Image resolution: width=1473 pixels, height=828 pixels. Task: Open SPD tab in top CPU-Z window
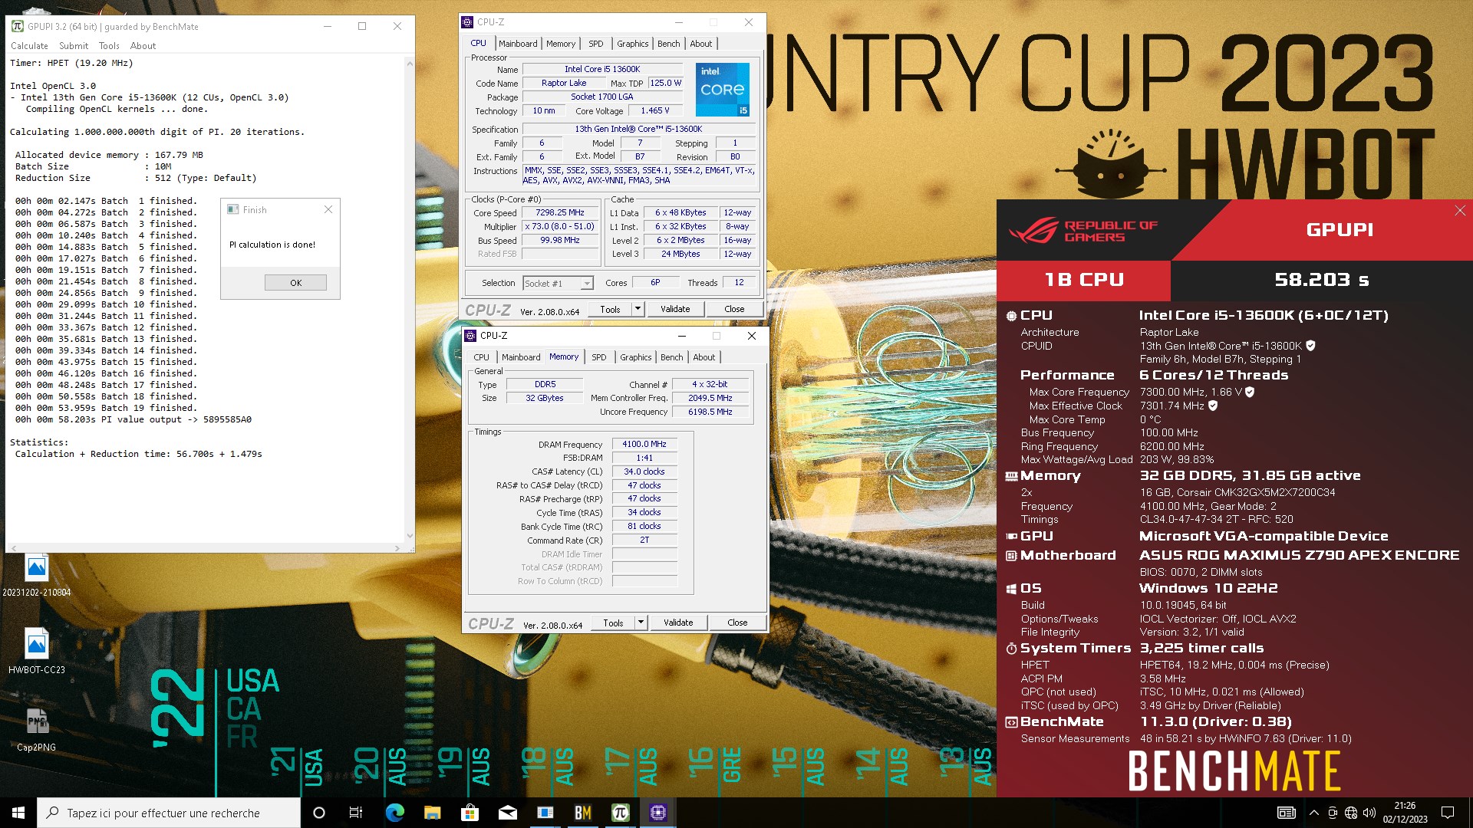596,44
